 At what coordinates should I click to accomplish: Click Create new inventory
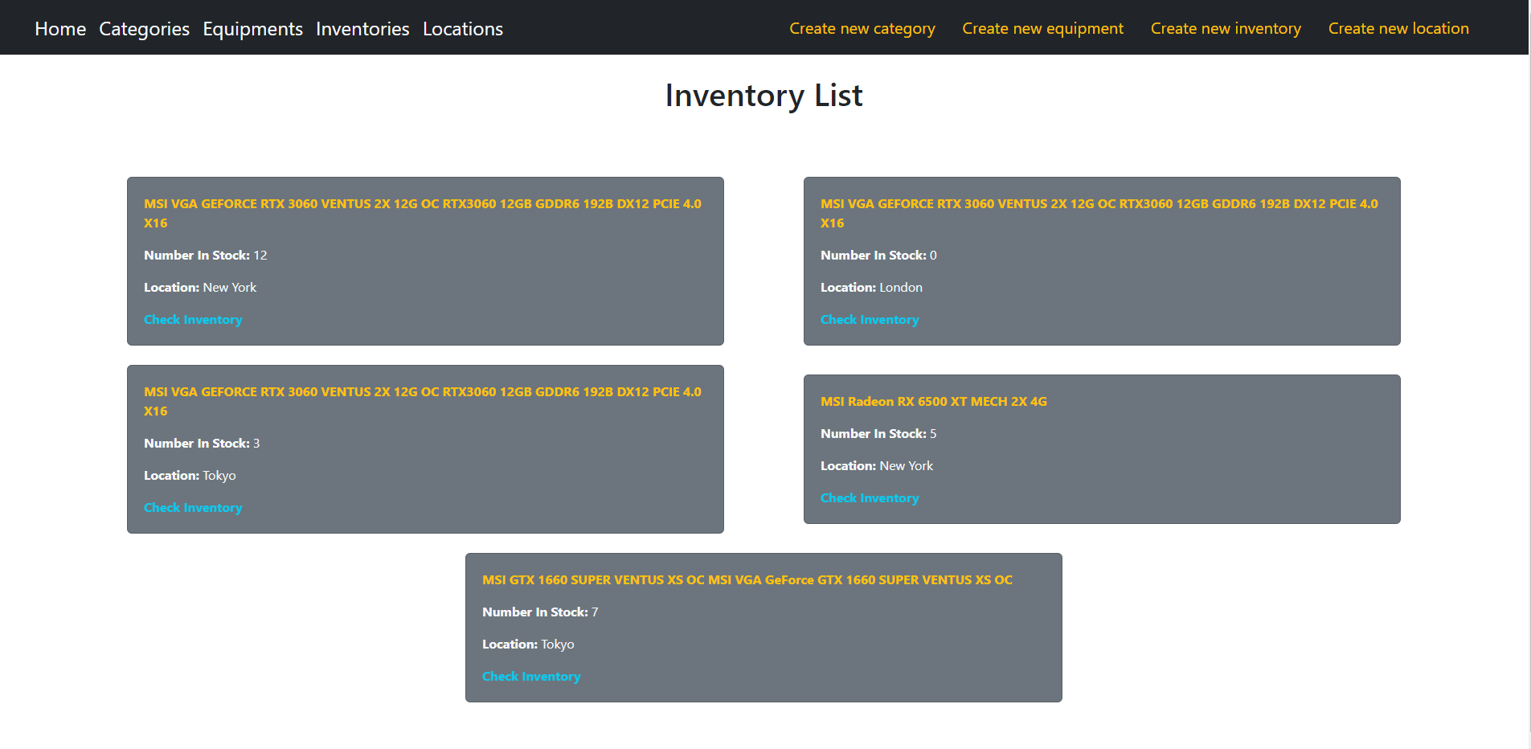pos(1225,28)
